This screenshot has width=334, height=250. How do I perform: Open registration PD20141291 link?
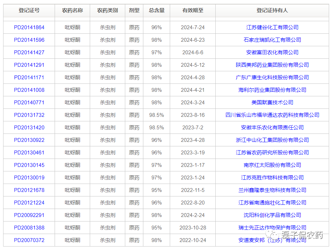[x=29, y=65]
